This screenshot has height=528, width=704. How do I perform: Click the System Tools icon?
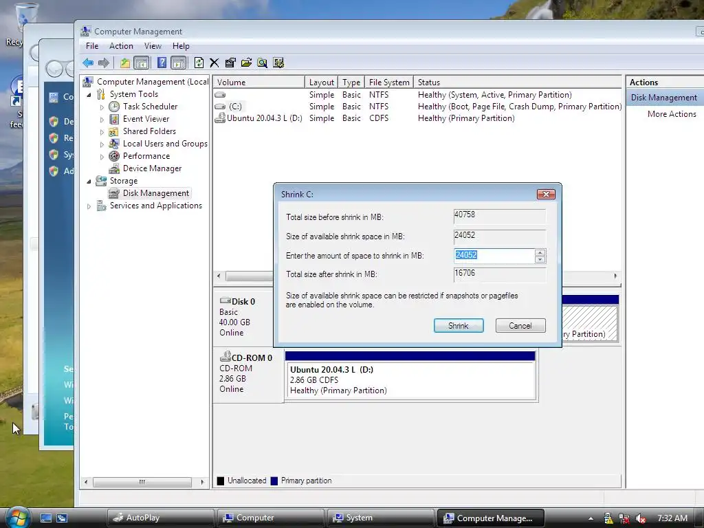point(101,94)
